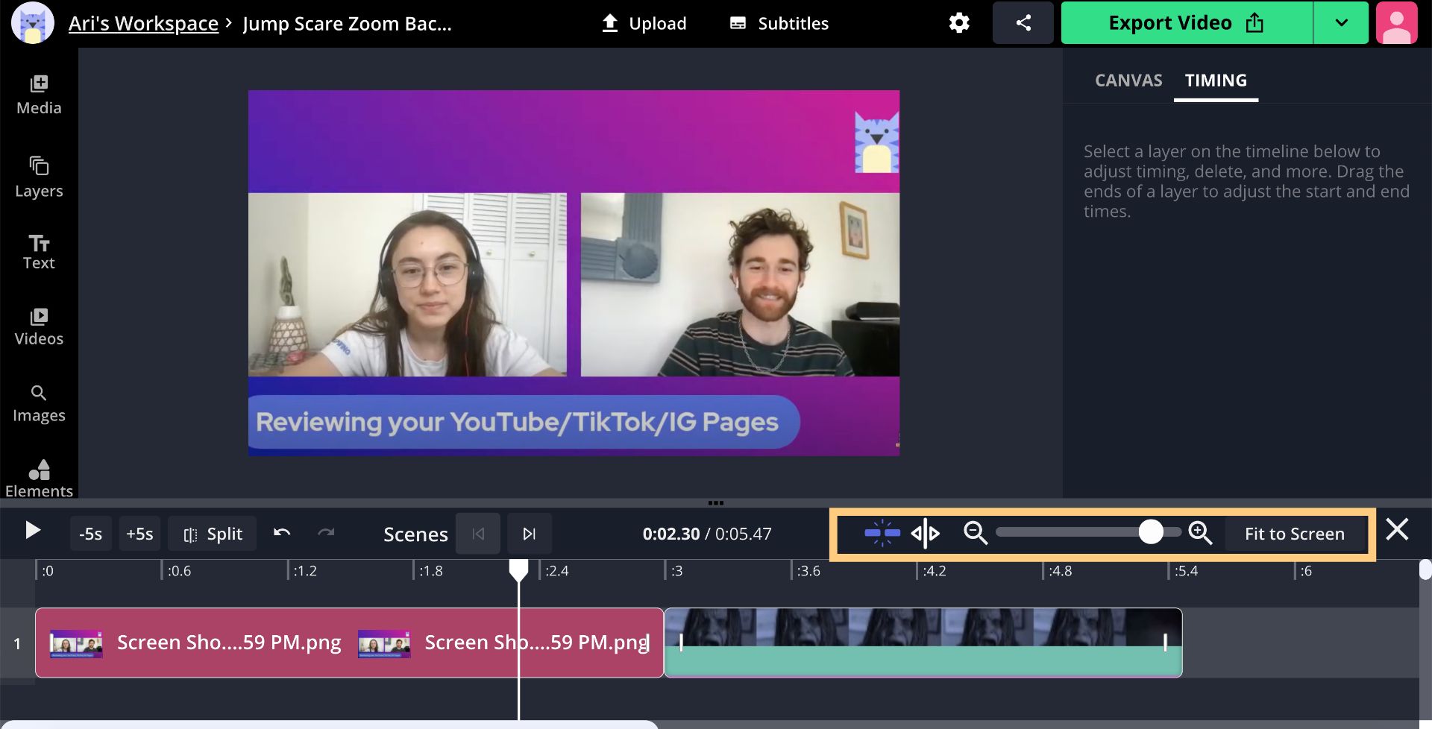Screen dimensions: 1432x729
Task: Jump to next scene
Action: 530,534
